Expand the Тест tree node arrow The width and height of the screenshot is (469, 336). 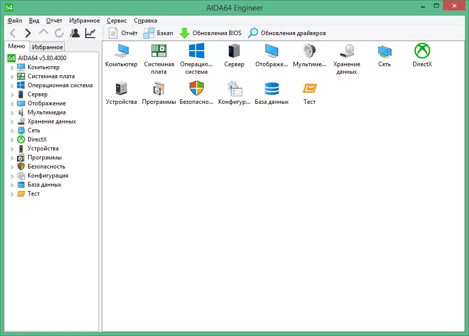[x=12, y=194]
